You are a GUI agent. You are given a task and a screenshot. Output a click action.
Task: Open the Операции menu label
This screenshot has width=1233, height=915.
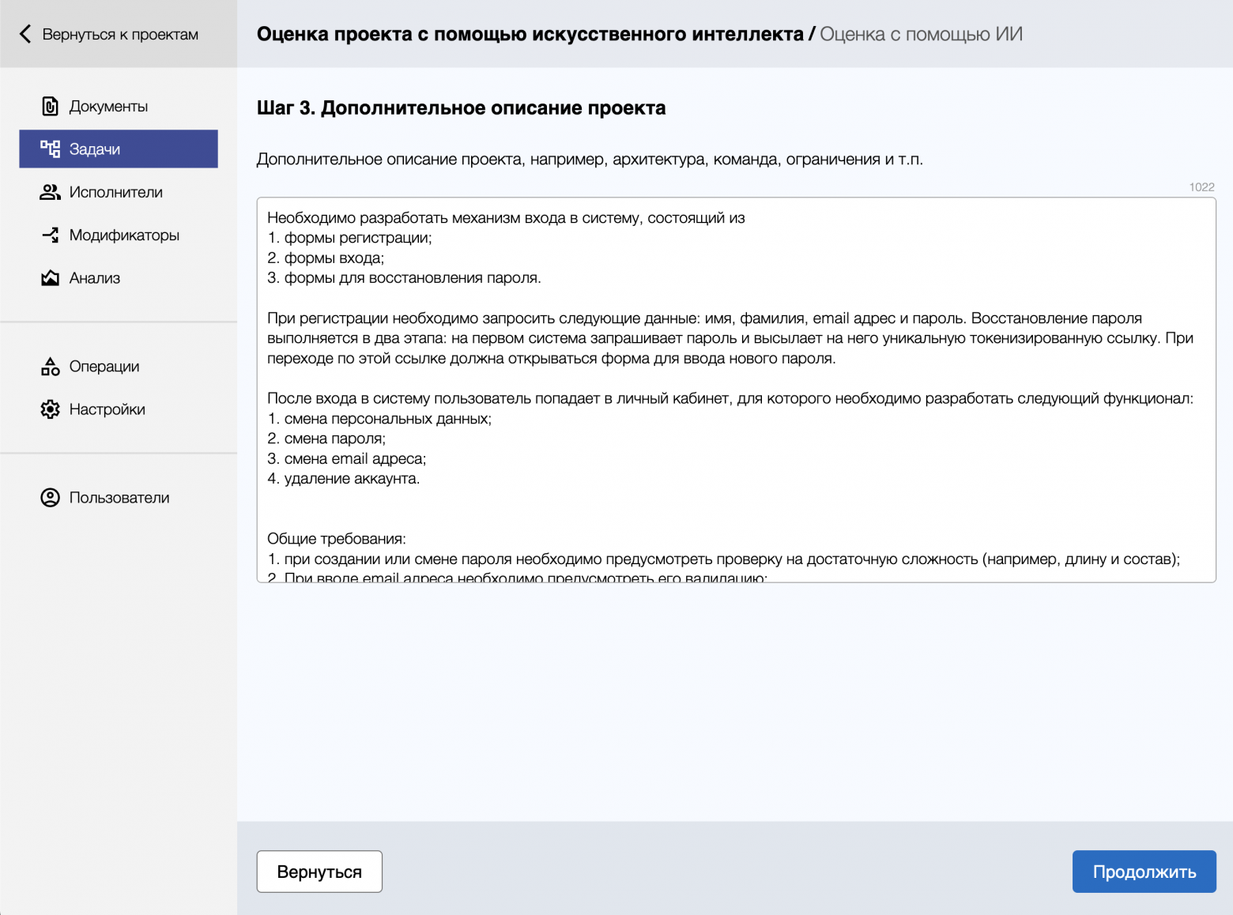(x=104, y=367)
